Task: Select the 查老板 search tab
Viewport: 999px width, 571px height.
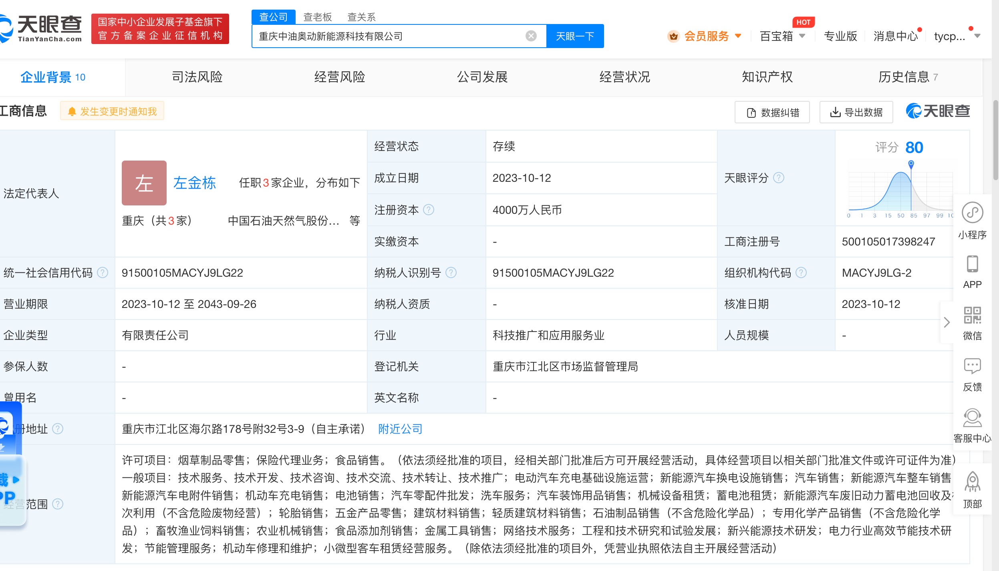Action: [318, 17]
